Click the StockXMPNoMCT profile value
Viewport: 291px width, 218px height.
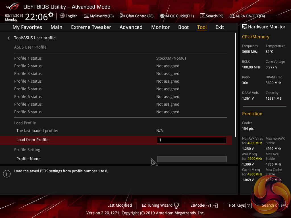pyautogui.click(x=171, y=58)
